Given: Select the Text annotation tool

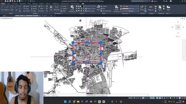Looking at the screenshot, I should (51, 8).
